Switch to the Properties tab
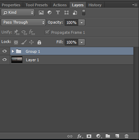This screenshot has width=139, height=140. coord(11,5)
